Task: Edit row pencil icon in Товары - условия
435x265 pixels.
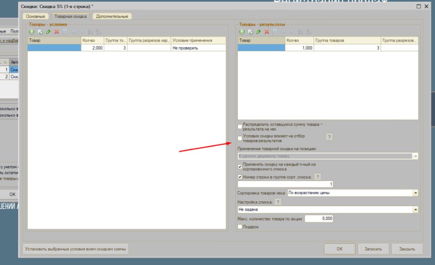Action: (48, 32)
